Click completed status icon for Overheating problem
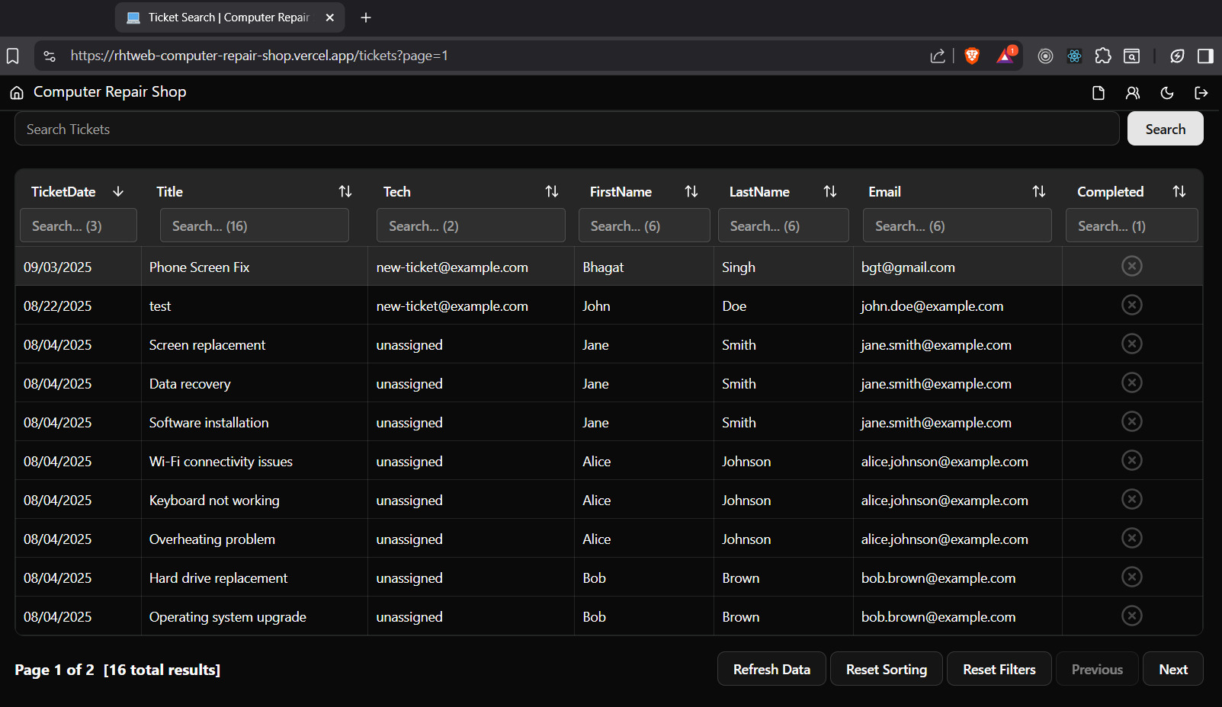The height and width of the screenshot is (707, 1222). [1132, 538]
